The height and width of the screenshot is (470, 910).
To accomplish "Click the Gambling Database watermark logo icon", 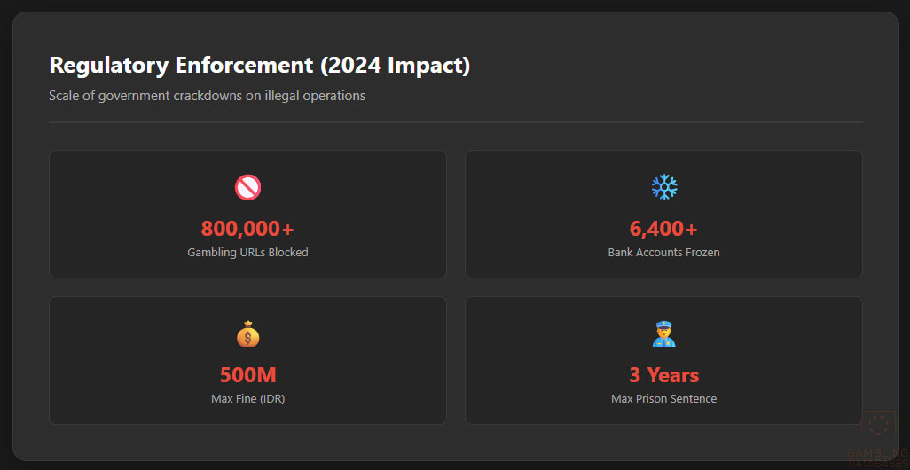I will (x=878, y=427).
